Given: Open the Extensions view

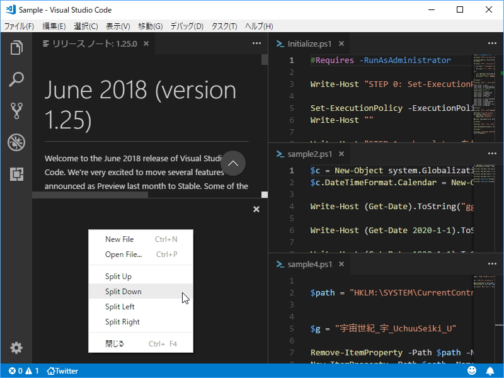Looking at the screenshot, I should pyautogui.click(x=16, y=174).
